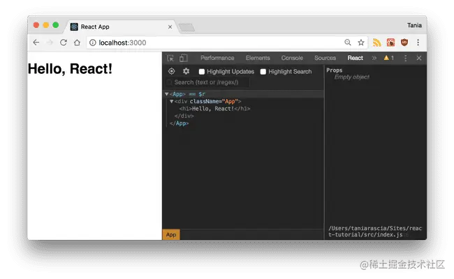Open the Chrome three-dot menu
The height and width of the screenshot is (279, 454).
point(418,43)
